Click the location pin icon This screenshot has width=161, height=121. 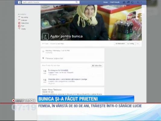coord(43,58)
